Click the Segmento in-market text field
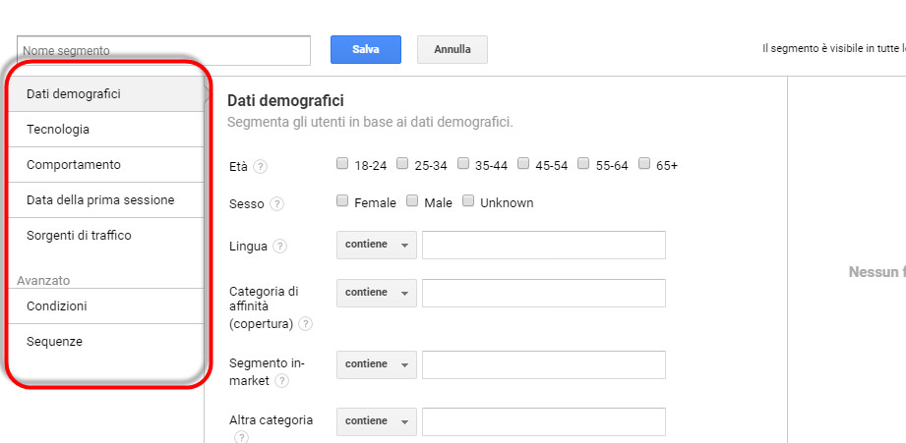Image resolution: width=906 pixels, height=443 pixels. tap(544, 364)
